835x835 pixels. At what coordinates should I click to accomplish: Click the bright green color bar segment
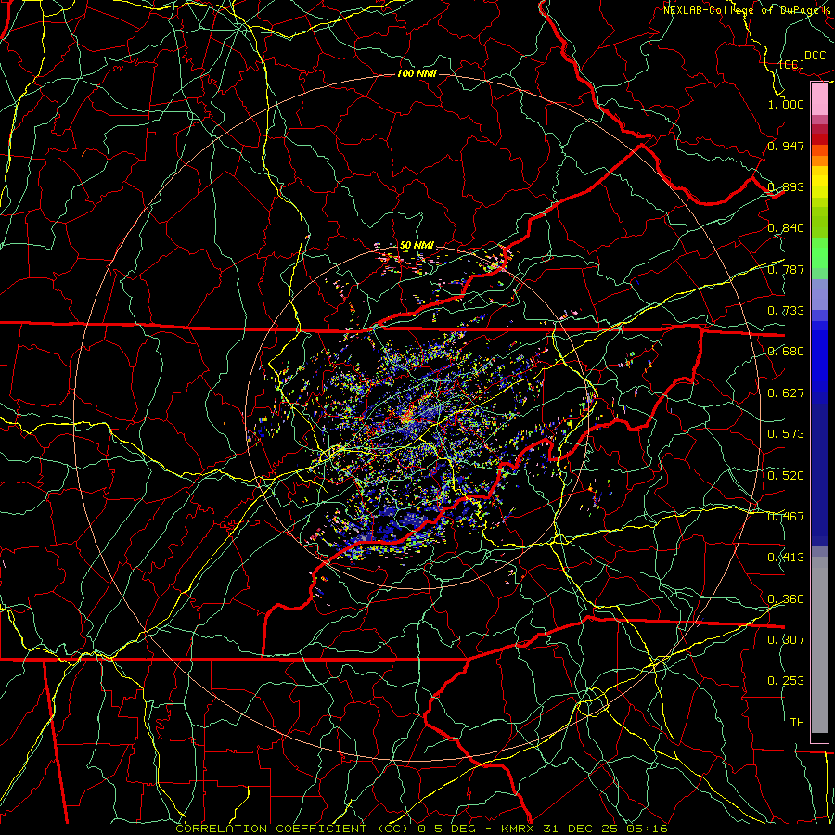pos(819,253)
